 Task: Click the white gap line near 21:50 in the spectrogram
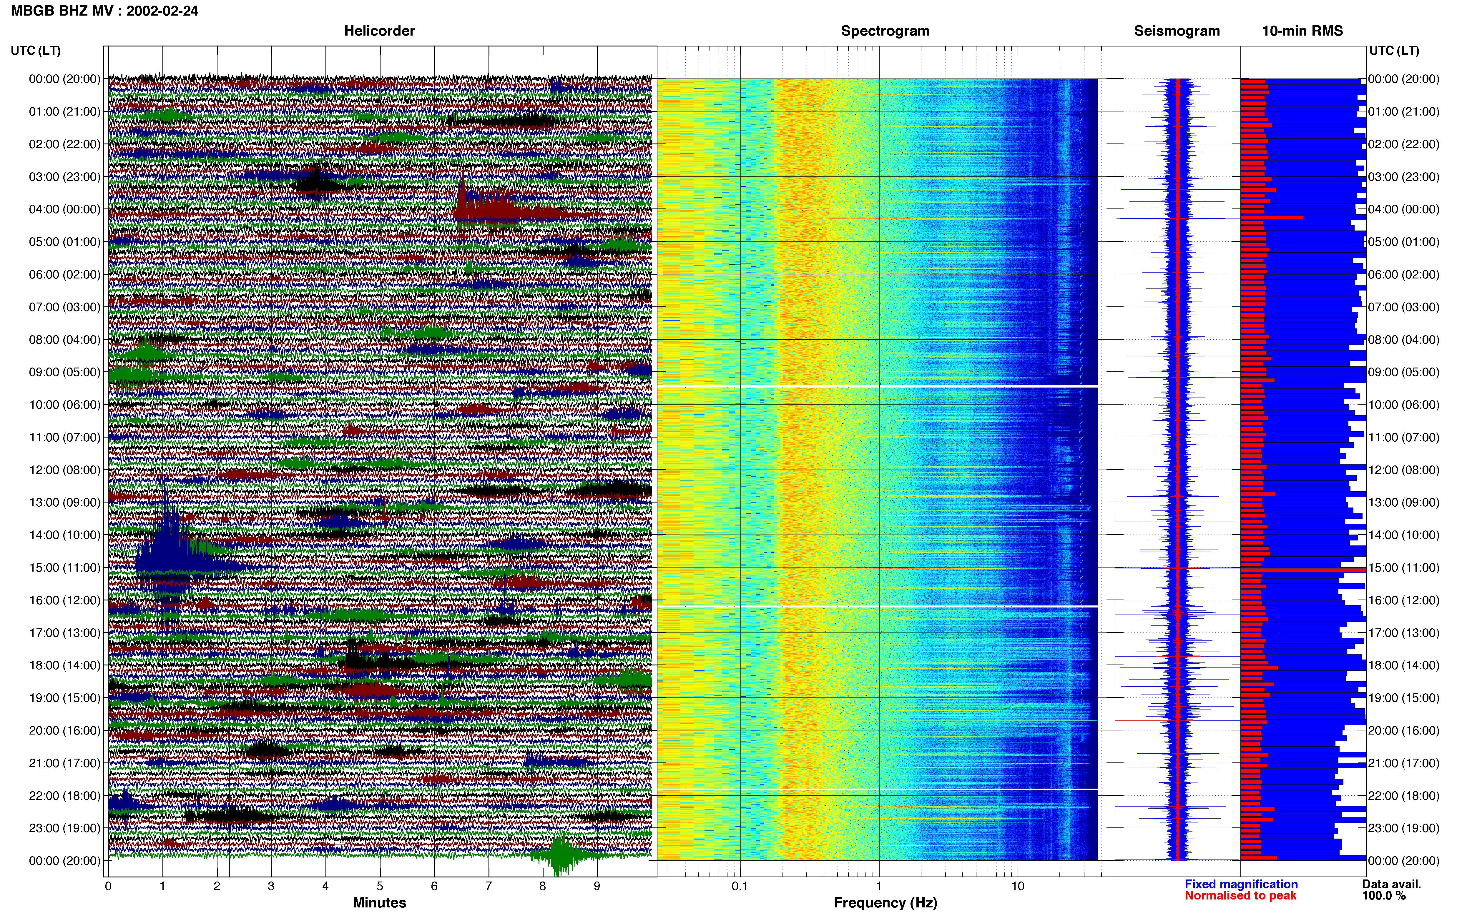pyautogui.click(x=877, y=789)
